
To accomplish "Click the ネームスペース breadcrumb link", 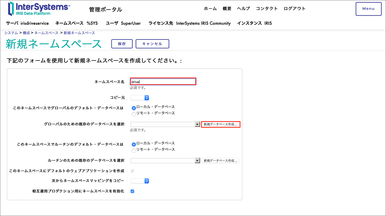I will (x=46, y=33).
